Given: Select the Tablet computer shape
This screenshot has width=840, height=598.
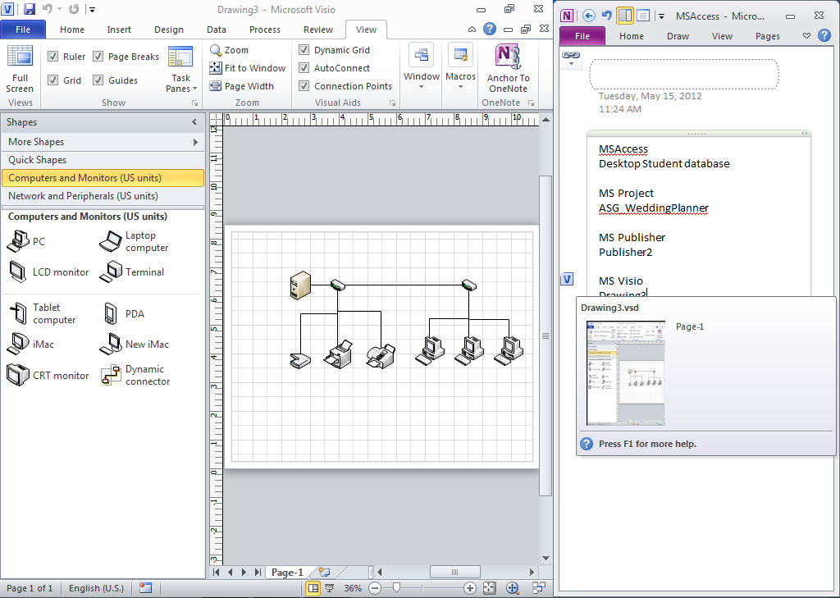Looking at the screenshot, I should pyautogui.click(x=42, y=313).
